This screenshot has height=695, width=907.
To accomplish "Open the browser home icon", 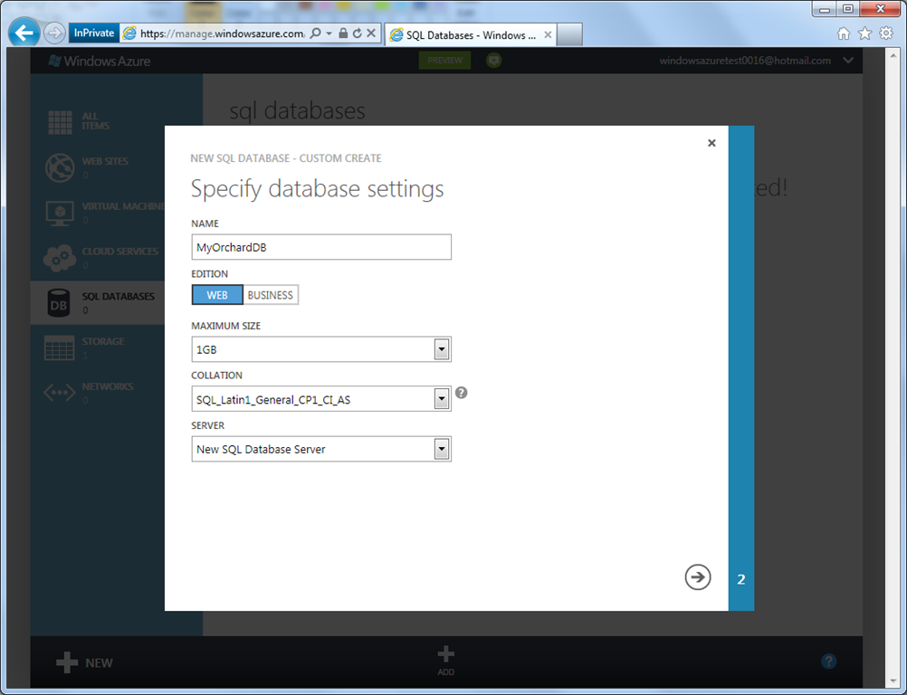I will (x=844, y=33).
